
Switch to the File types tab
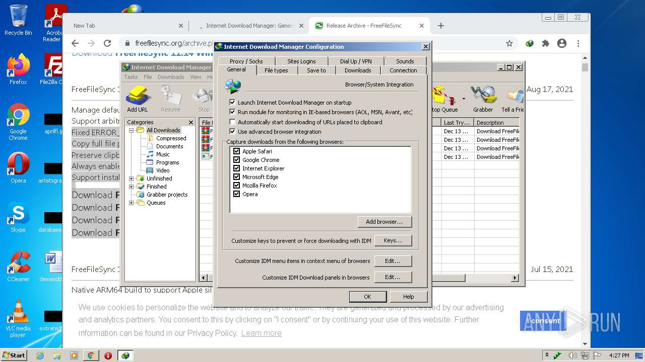point(276,70)
